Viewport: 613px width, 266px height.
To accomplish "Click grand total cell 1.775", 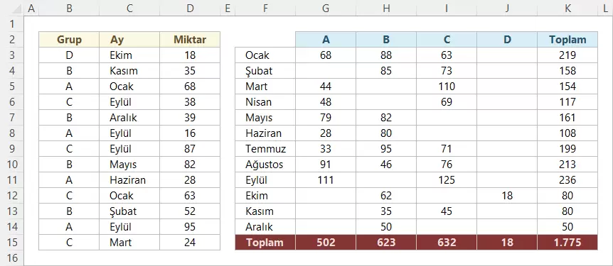I will [x=567, y=242].
